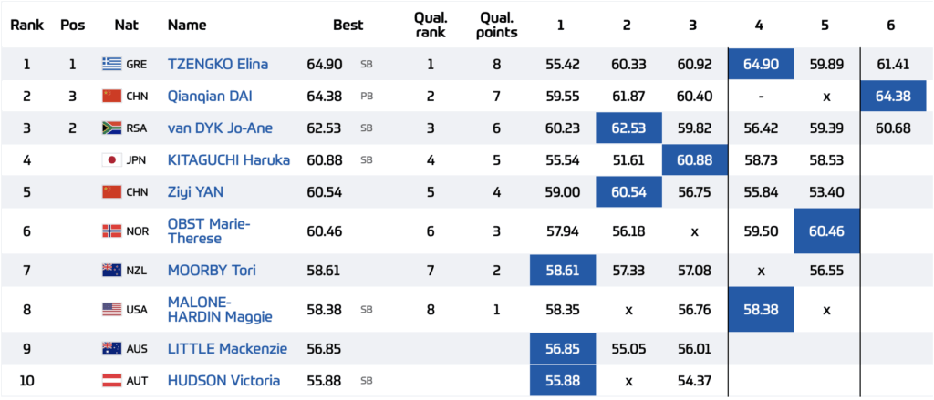
Task: Open Qianqian DAI athlete link
Action: [209, 97]
